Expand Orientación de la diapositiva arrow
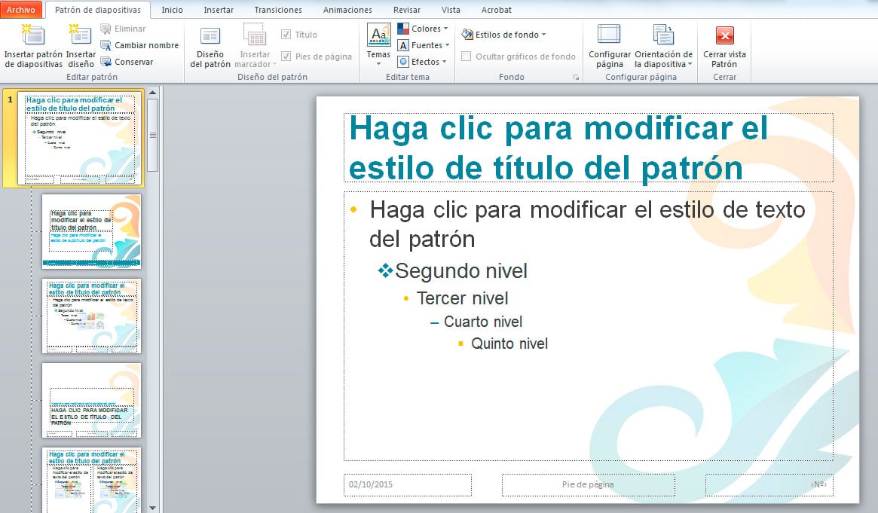 click(x=690, y=64)
